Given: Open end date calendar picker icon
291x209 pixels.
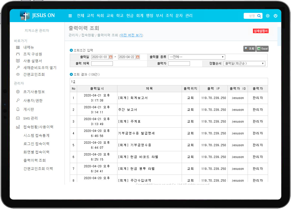Looking at the screenshot, I should pos(138,57).
